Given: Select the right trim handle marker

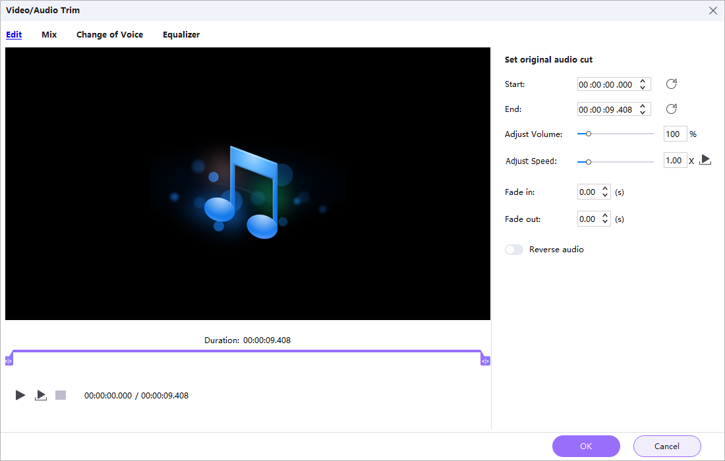Looking at the screenshot, I should pos(485,361).
